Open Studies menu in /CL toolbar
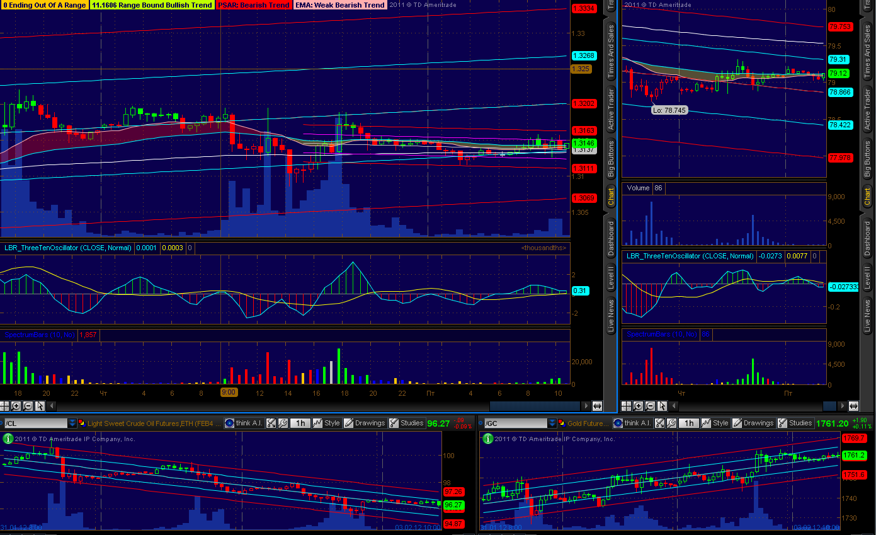This screenshot has height=535, width=876. click(x=406, y=423)
